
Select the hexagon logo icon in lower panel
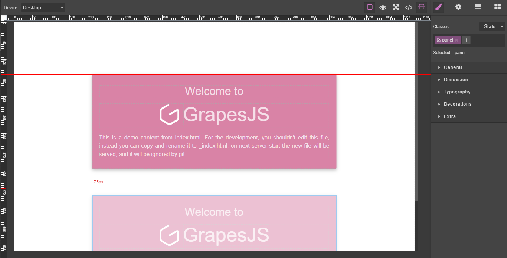pyautogui.click(x=170, y=235)
